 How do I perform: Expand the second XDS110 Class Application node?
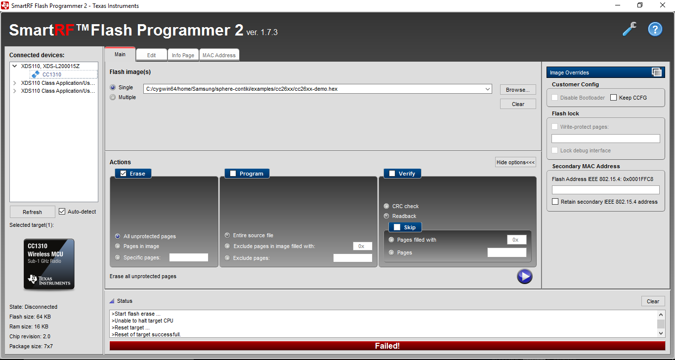coord(14,91)
